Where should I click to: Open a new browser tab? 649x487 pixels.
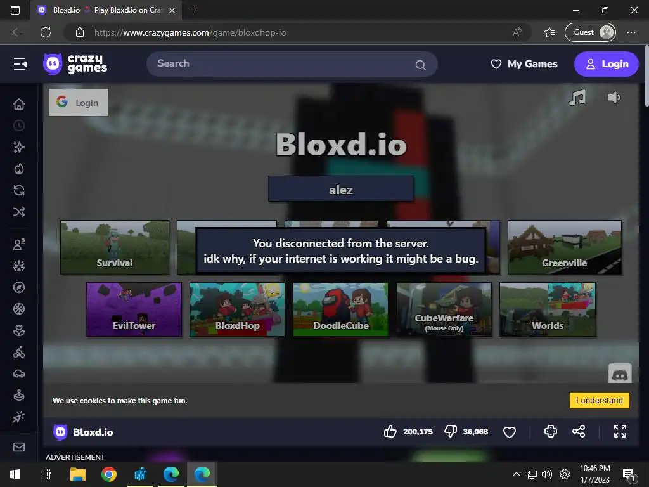pos(193,10)
